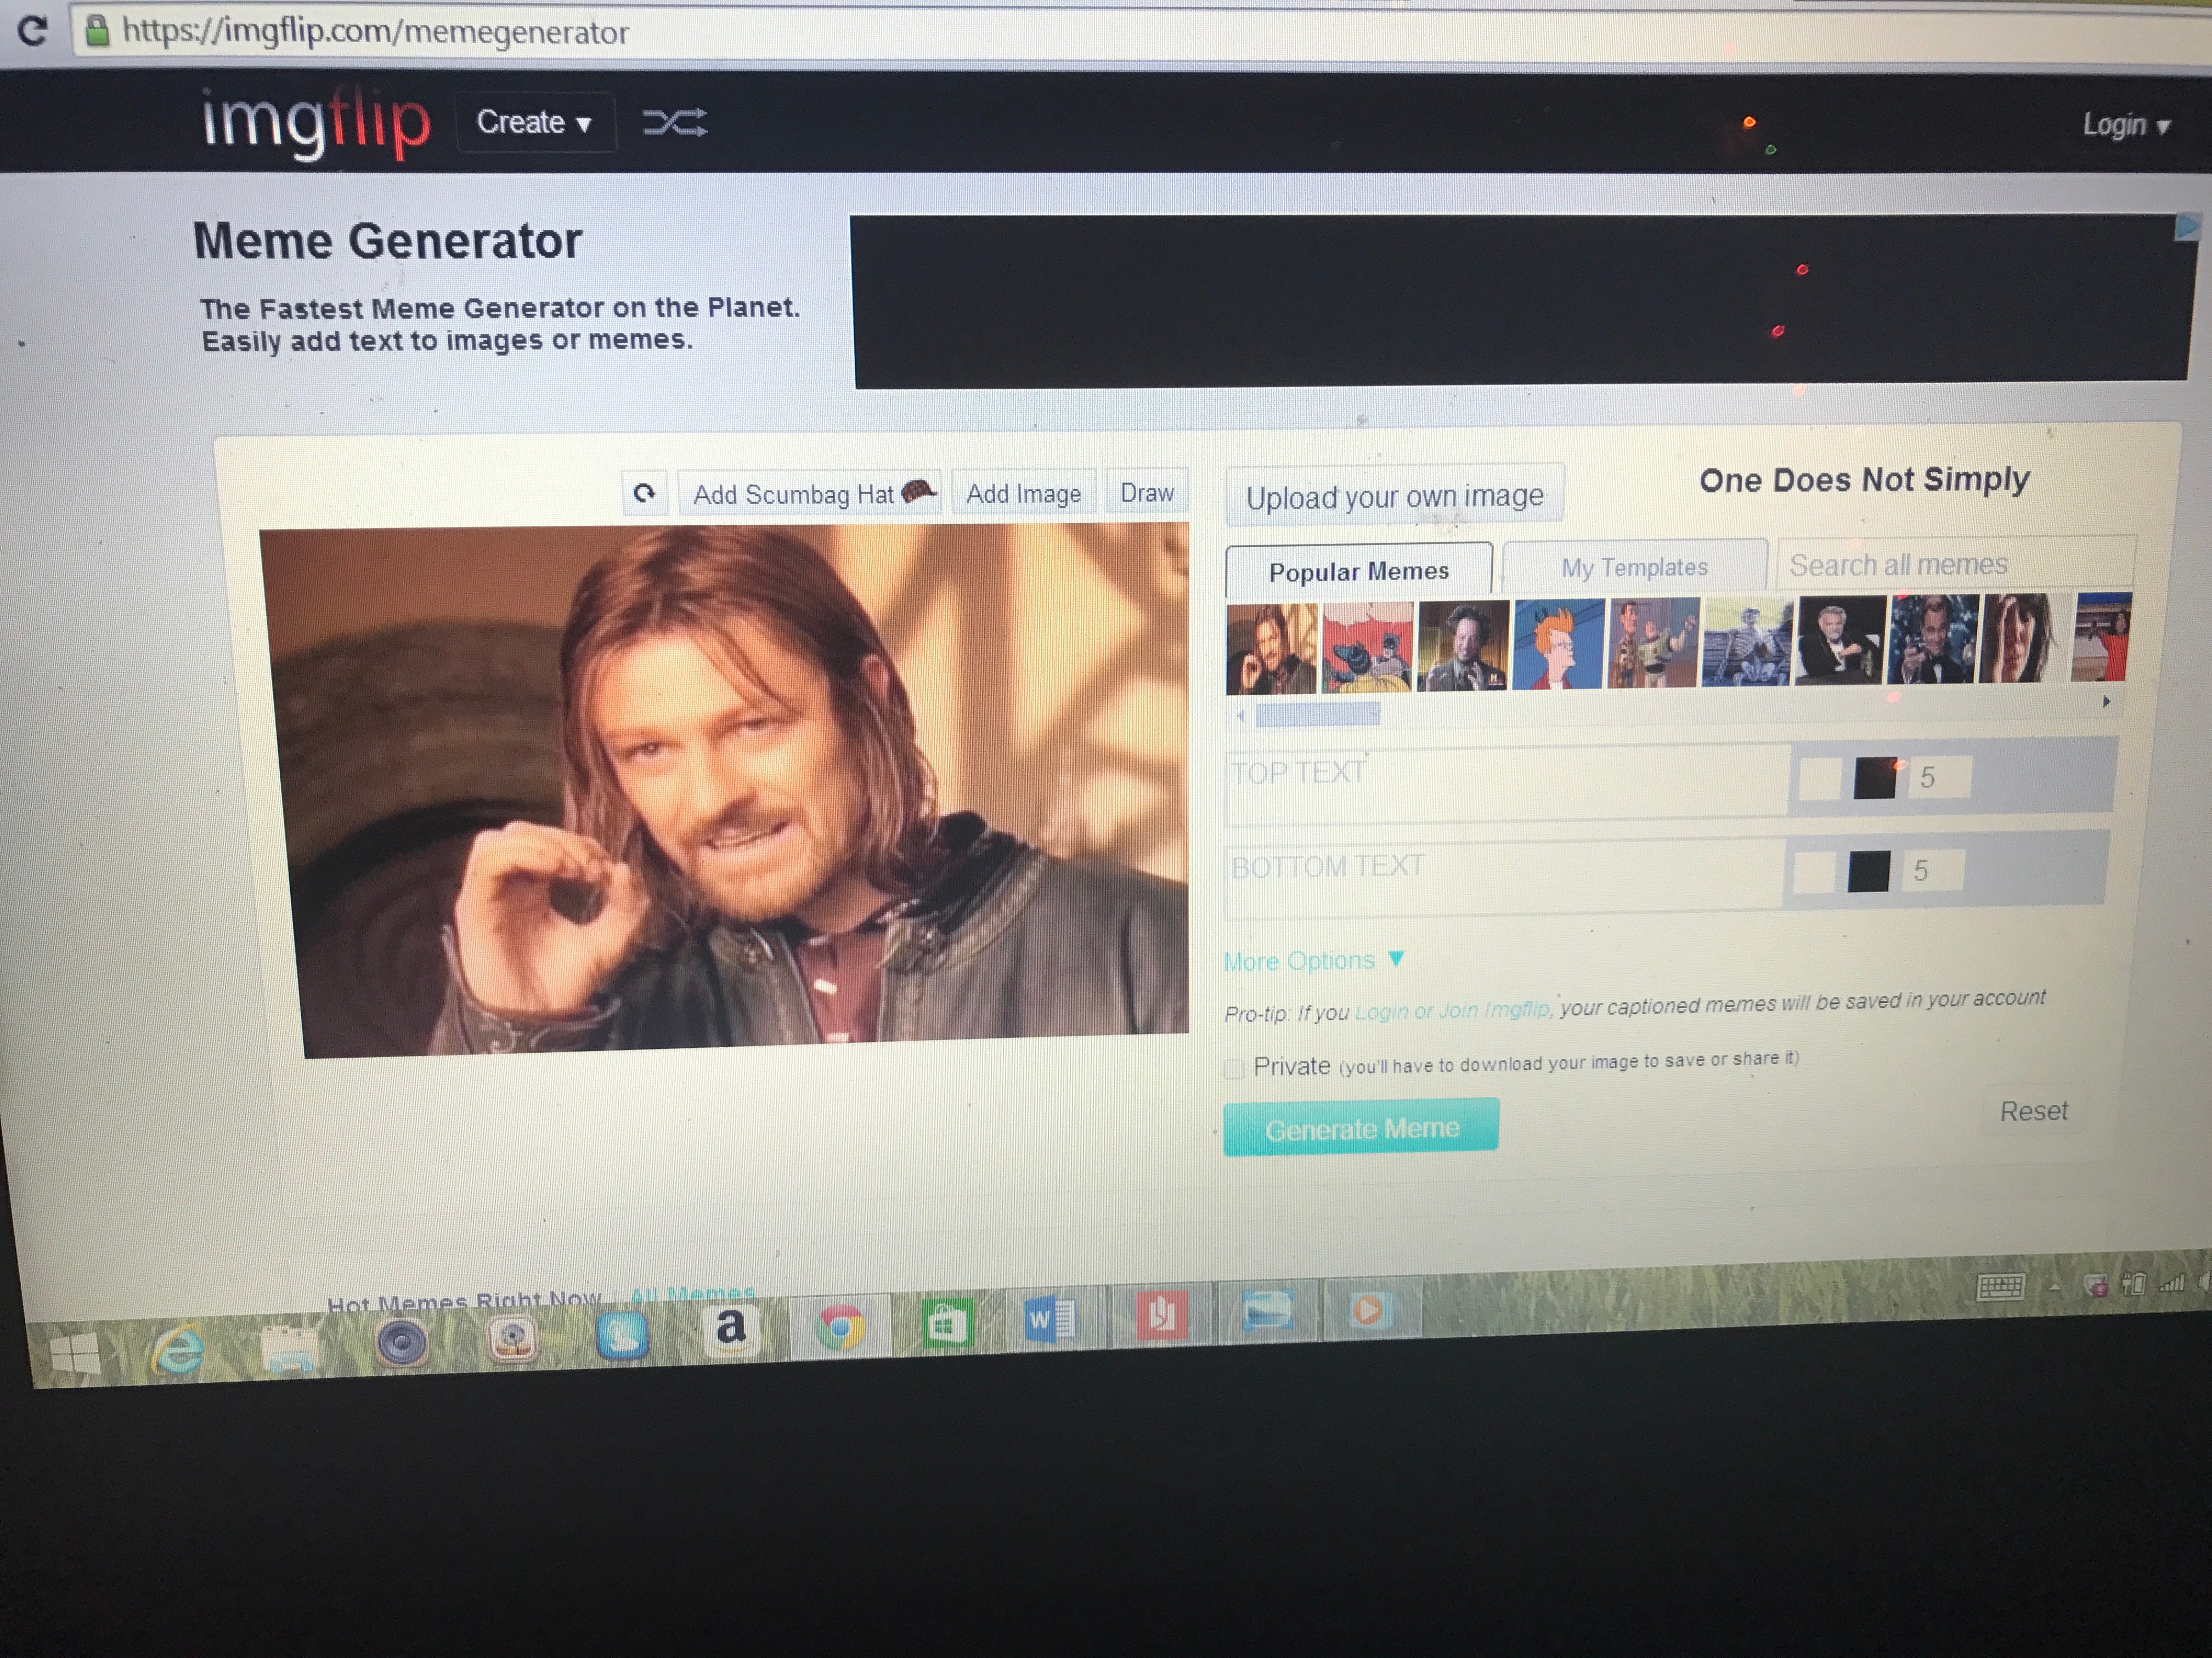Click the thumbnail scrollbar right arrow
The height and width of the screenshot is (1658, 2212).
pos(2106,702)
